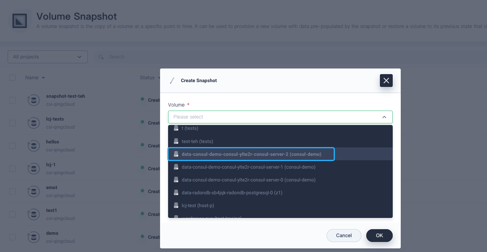Open the All projects dropdown
This screenshot has height=252, width=487.
click(47, 56)
